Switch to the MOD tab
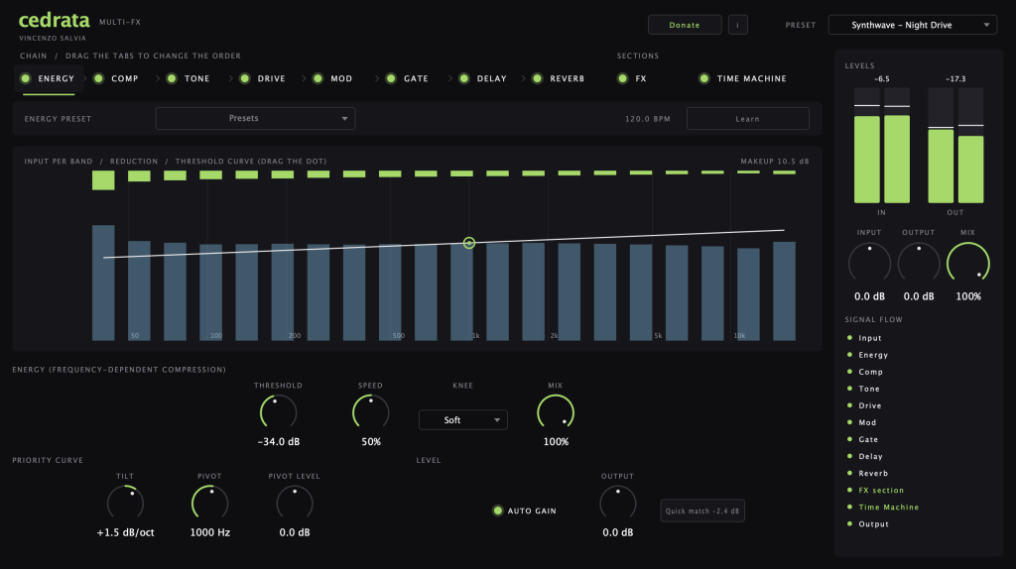This screenshot has height=569, width=1016. (341, 79)
